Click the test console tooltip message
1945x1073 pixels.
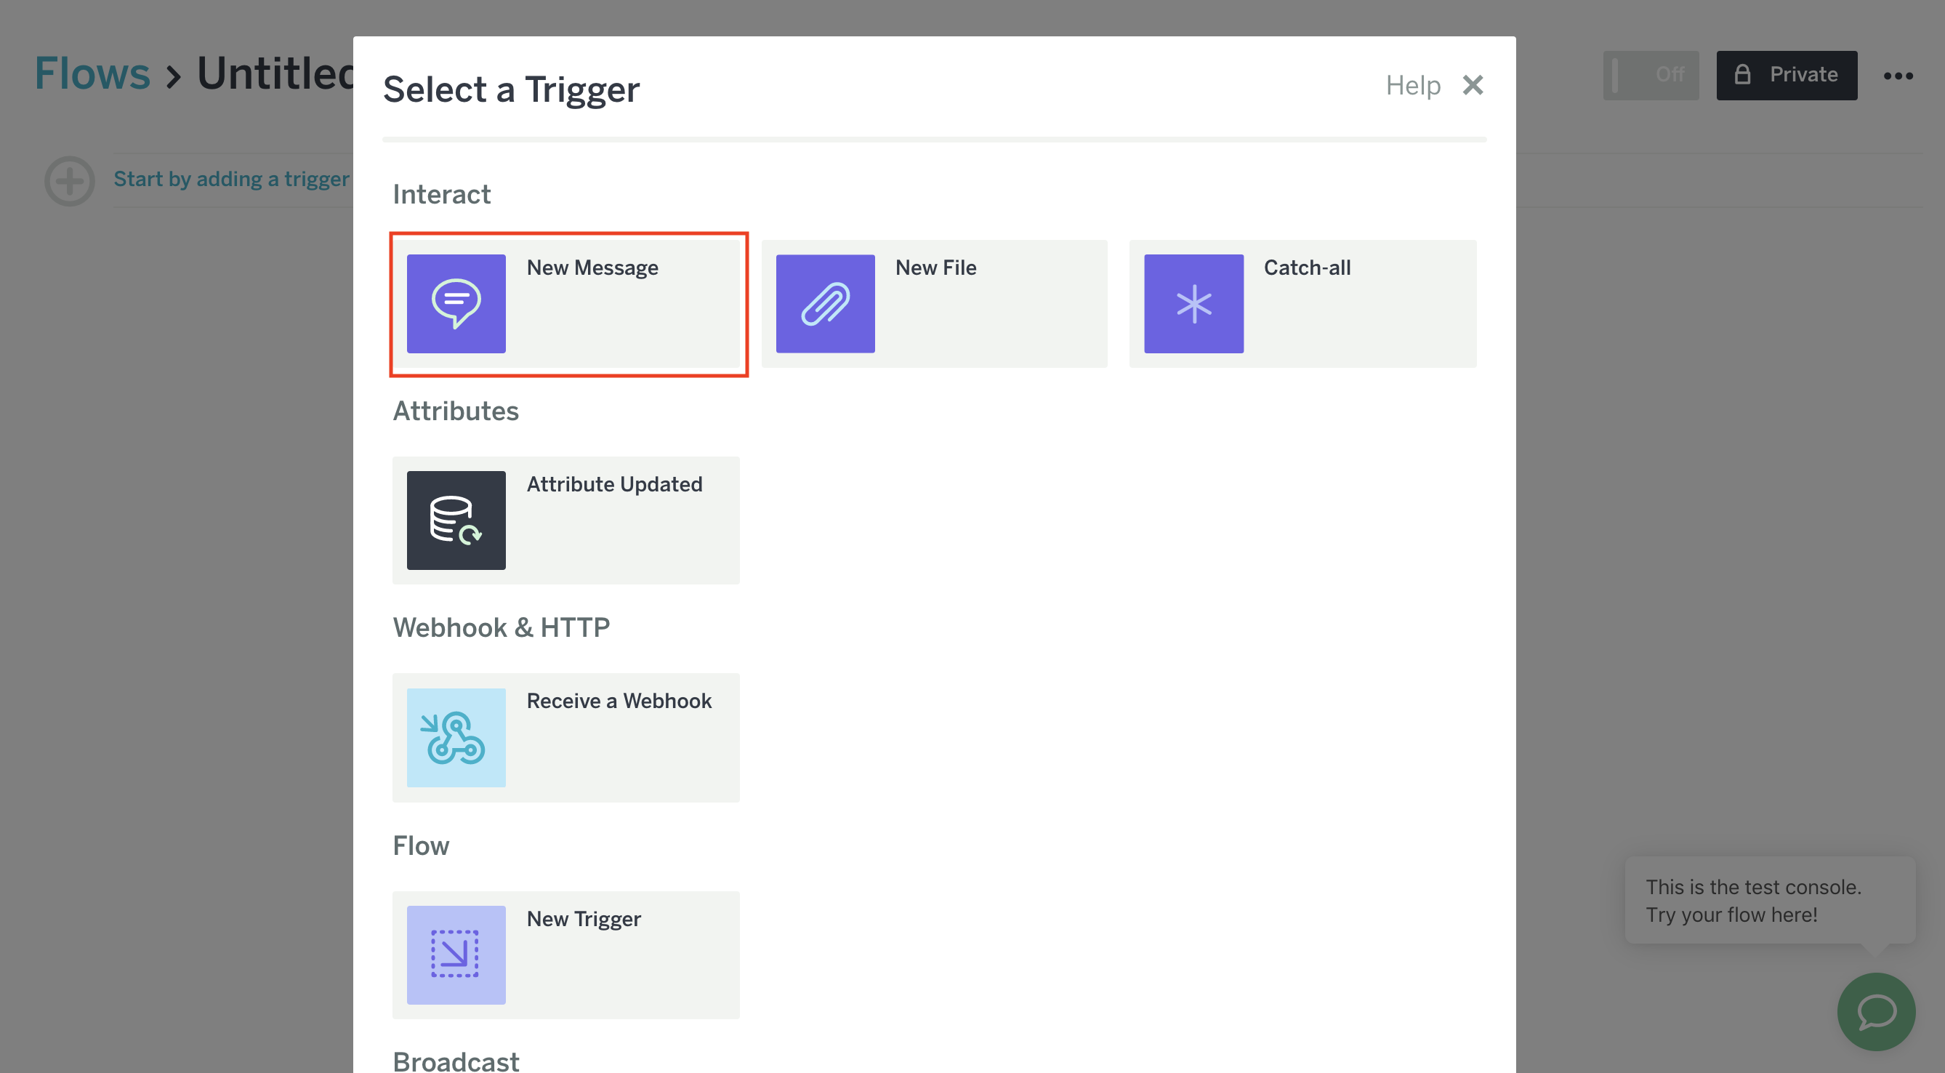pyautogui.click(x=1753, y=900)
